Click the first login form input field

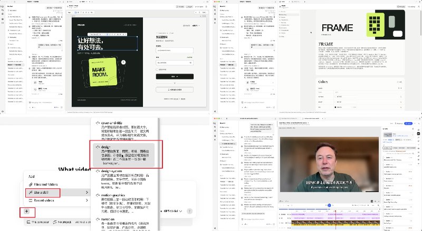(175, 50)
